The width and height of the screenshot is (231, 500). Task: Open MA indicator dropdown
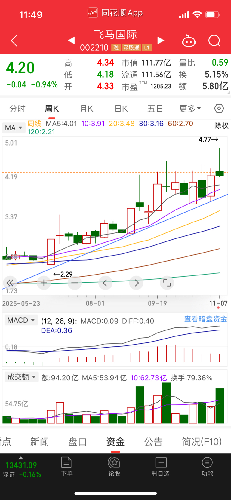(14, 128)
